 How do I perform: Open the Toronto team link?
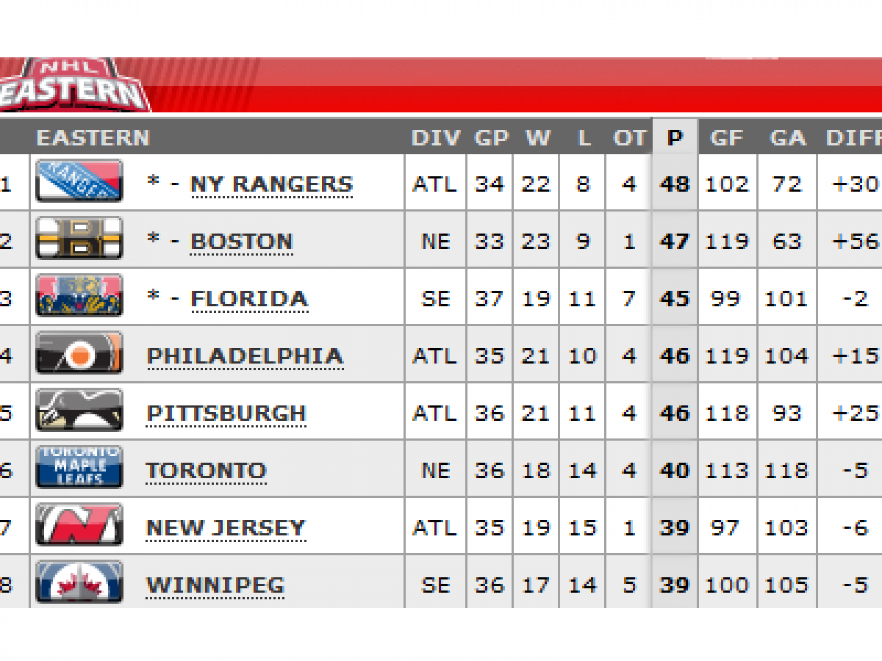point(206,470)
